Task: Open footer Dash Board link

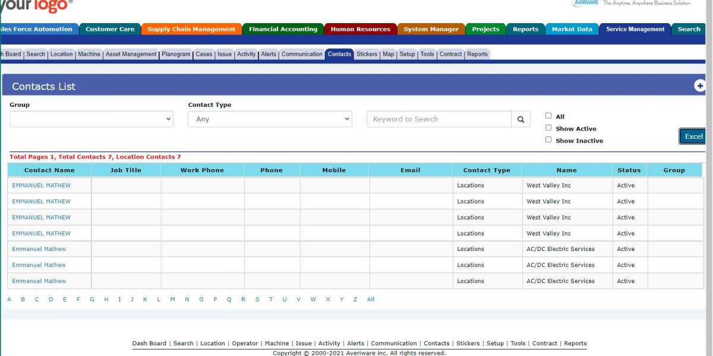Action: [x=149, y=344]
